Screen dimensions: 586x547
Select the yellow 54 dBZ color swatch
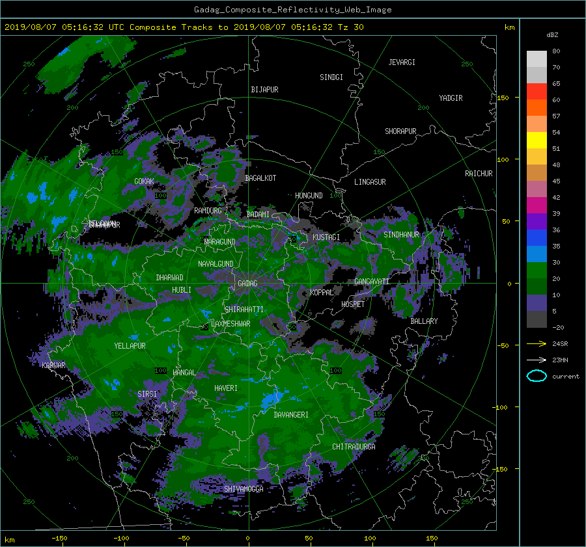(537, 140)
